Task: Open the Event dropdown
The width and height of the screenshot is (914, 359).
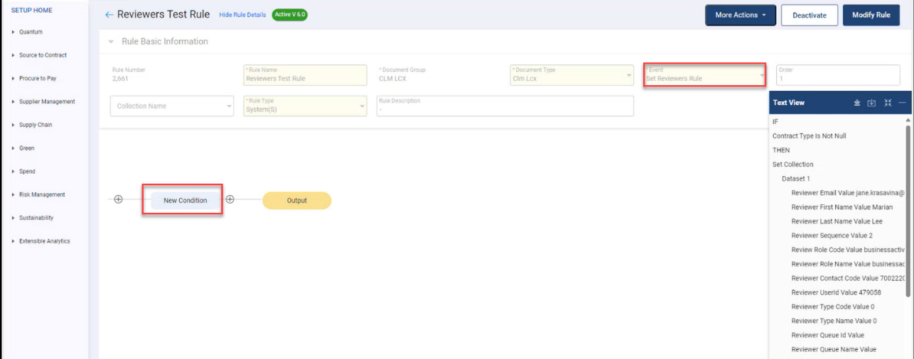Action: coord(704,74)
